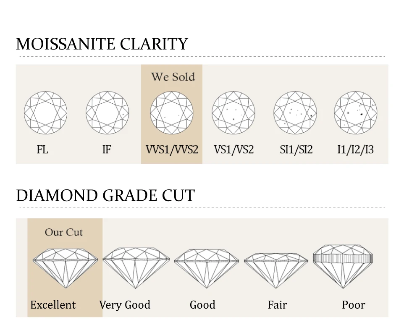The image size is (404, 333).
Task: Select the IF clarity diamond diagram
Action: coord(107,113)
